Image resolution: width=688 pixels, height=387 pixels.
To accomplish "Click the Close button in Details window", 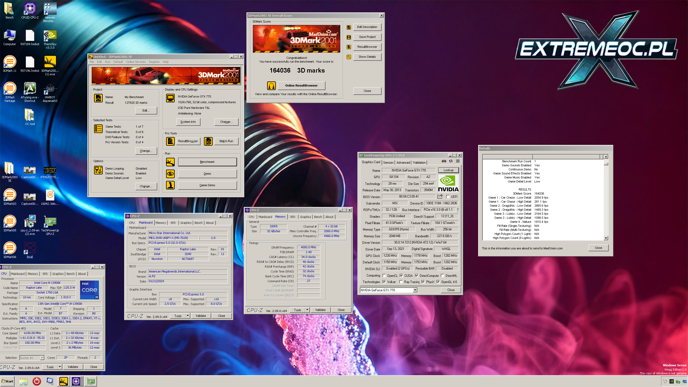I will point(598,248).
